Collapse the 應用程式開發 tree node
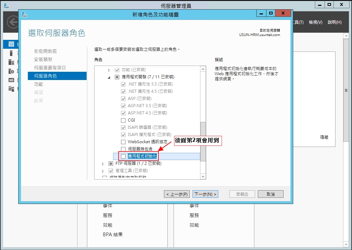 (x=109, y=77)
